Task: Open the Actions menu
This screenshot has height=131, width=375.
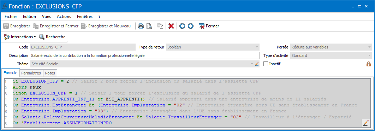Action: point(64,17)
